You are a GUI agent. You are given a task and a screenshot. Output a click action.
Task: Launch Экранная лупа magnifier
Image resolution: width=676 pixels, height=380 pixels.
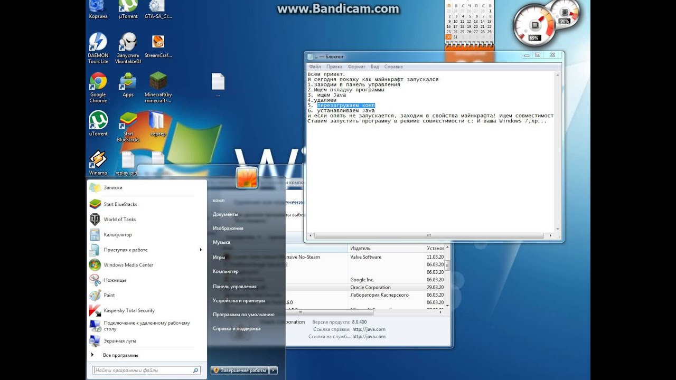coord(147,341)
